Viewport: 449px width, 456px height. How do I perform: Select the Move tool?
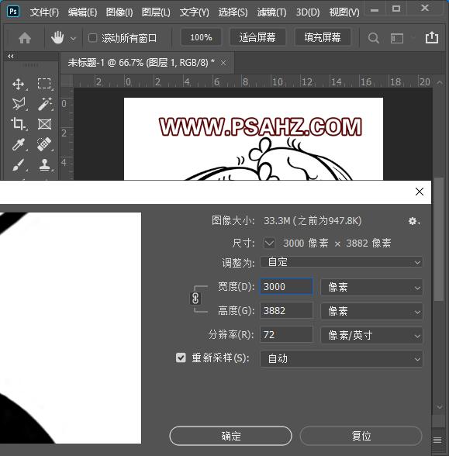click(x=19, y=84)
